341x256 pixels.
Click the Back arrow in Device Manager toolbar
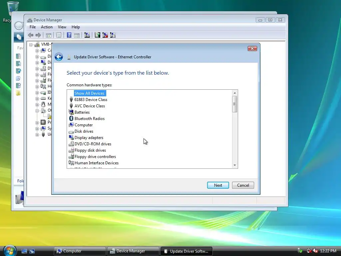point(31,35)
